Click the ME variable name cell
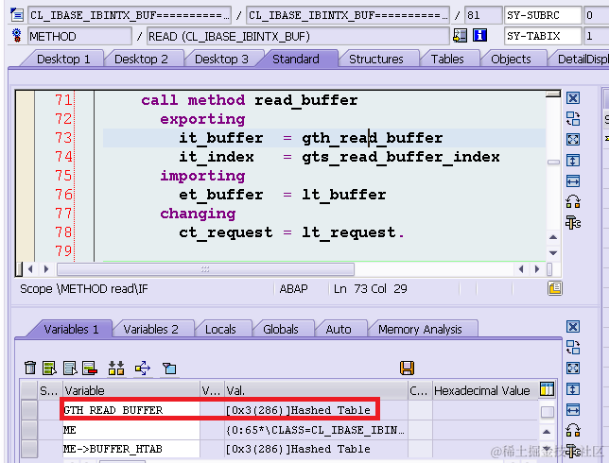 pyautogui.click(x=130, y=430)
